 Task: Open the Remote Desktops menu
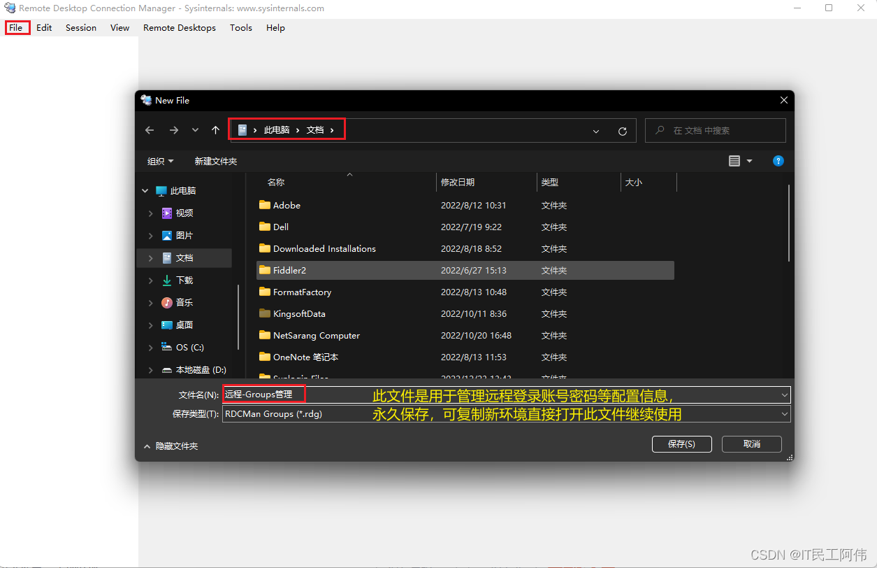[179, 27]
